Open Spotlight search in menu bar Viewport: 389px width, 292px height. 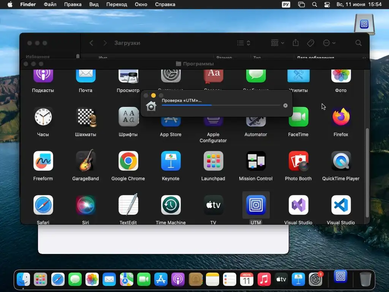click(314, 5)
